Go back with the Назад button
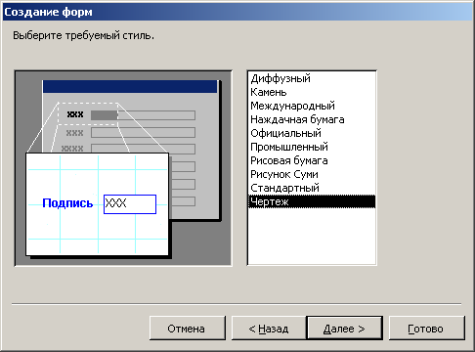This screenshot has height=352, width=475. (x=269, y=329)
